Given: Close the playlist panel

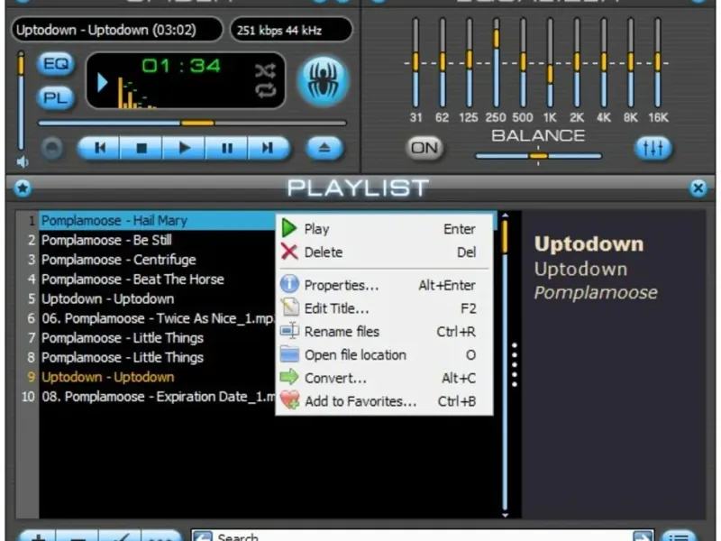Looking at the screenshot, I should (698, 188).
